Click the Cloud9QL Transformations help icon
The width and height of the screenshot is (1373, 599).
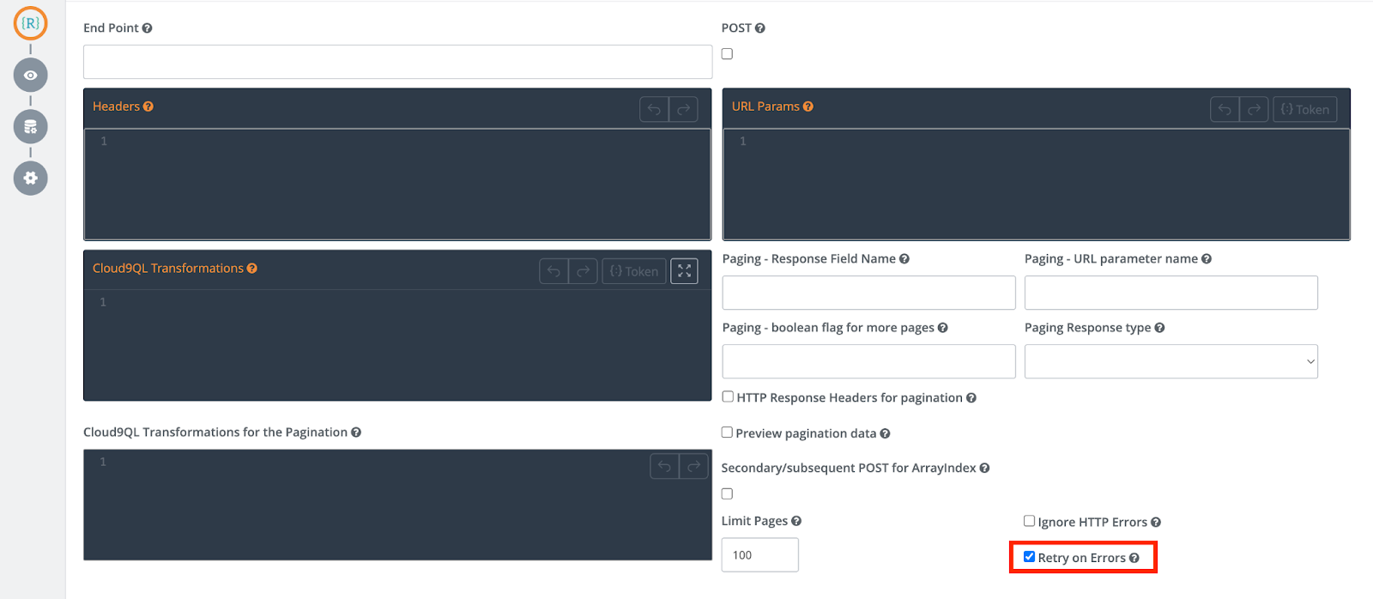tap(252, 269)
